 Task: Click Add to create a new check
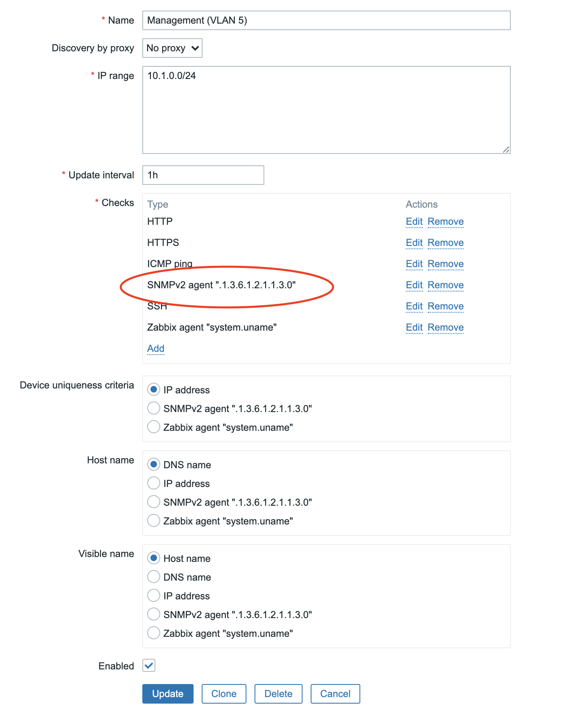pos(156,349)
